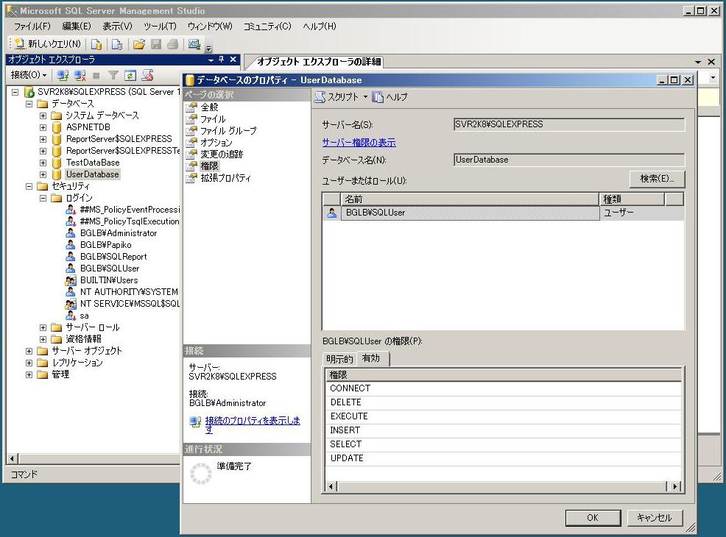Click the database engine query icon
The image size is (726, 537).
[96, 44]
